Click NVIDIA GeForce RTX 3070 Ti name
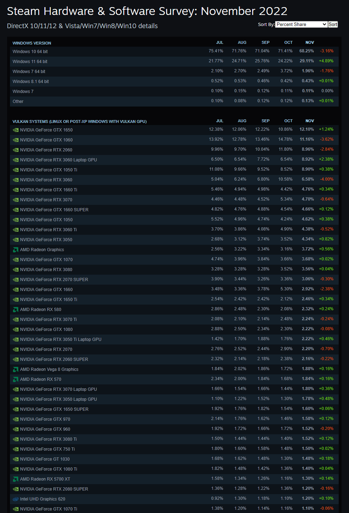This screenshot has height=513, width=349. [48, 320]
